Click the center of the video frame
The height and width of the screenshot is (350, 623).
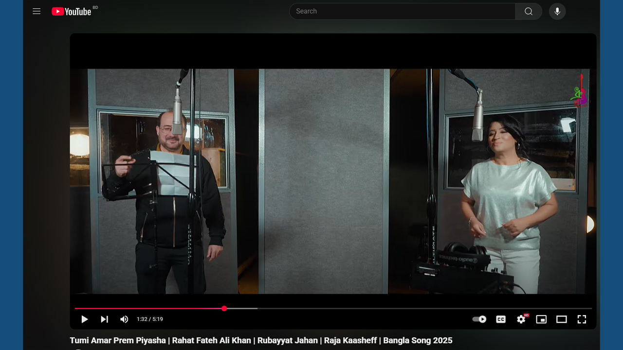pyautogui.click(x=333, y=181)
